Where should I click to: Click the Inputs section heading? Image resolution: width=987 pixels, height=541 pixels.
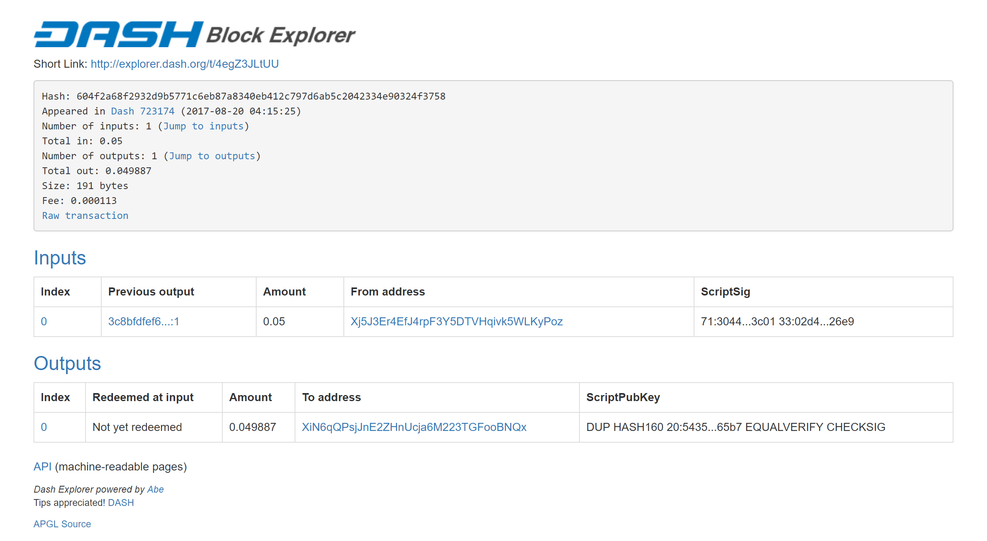click(x=60, y=258)
